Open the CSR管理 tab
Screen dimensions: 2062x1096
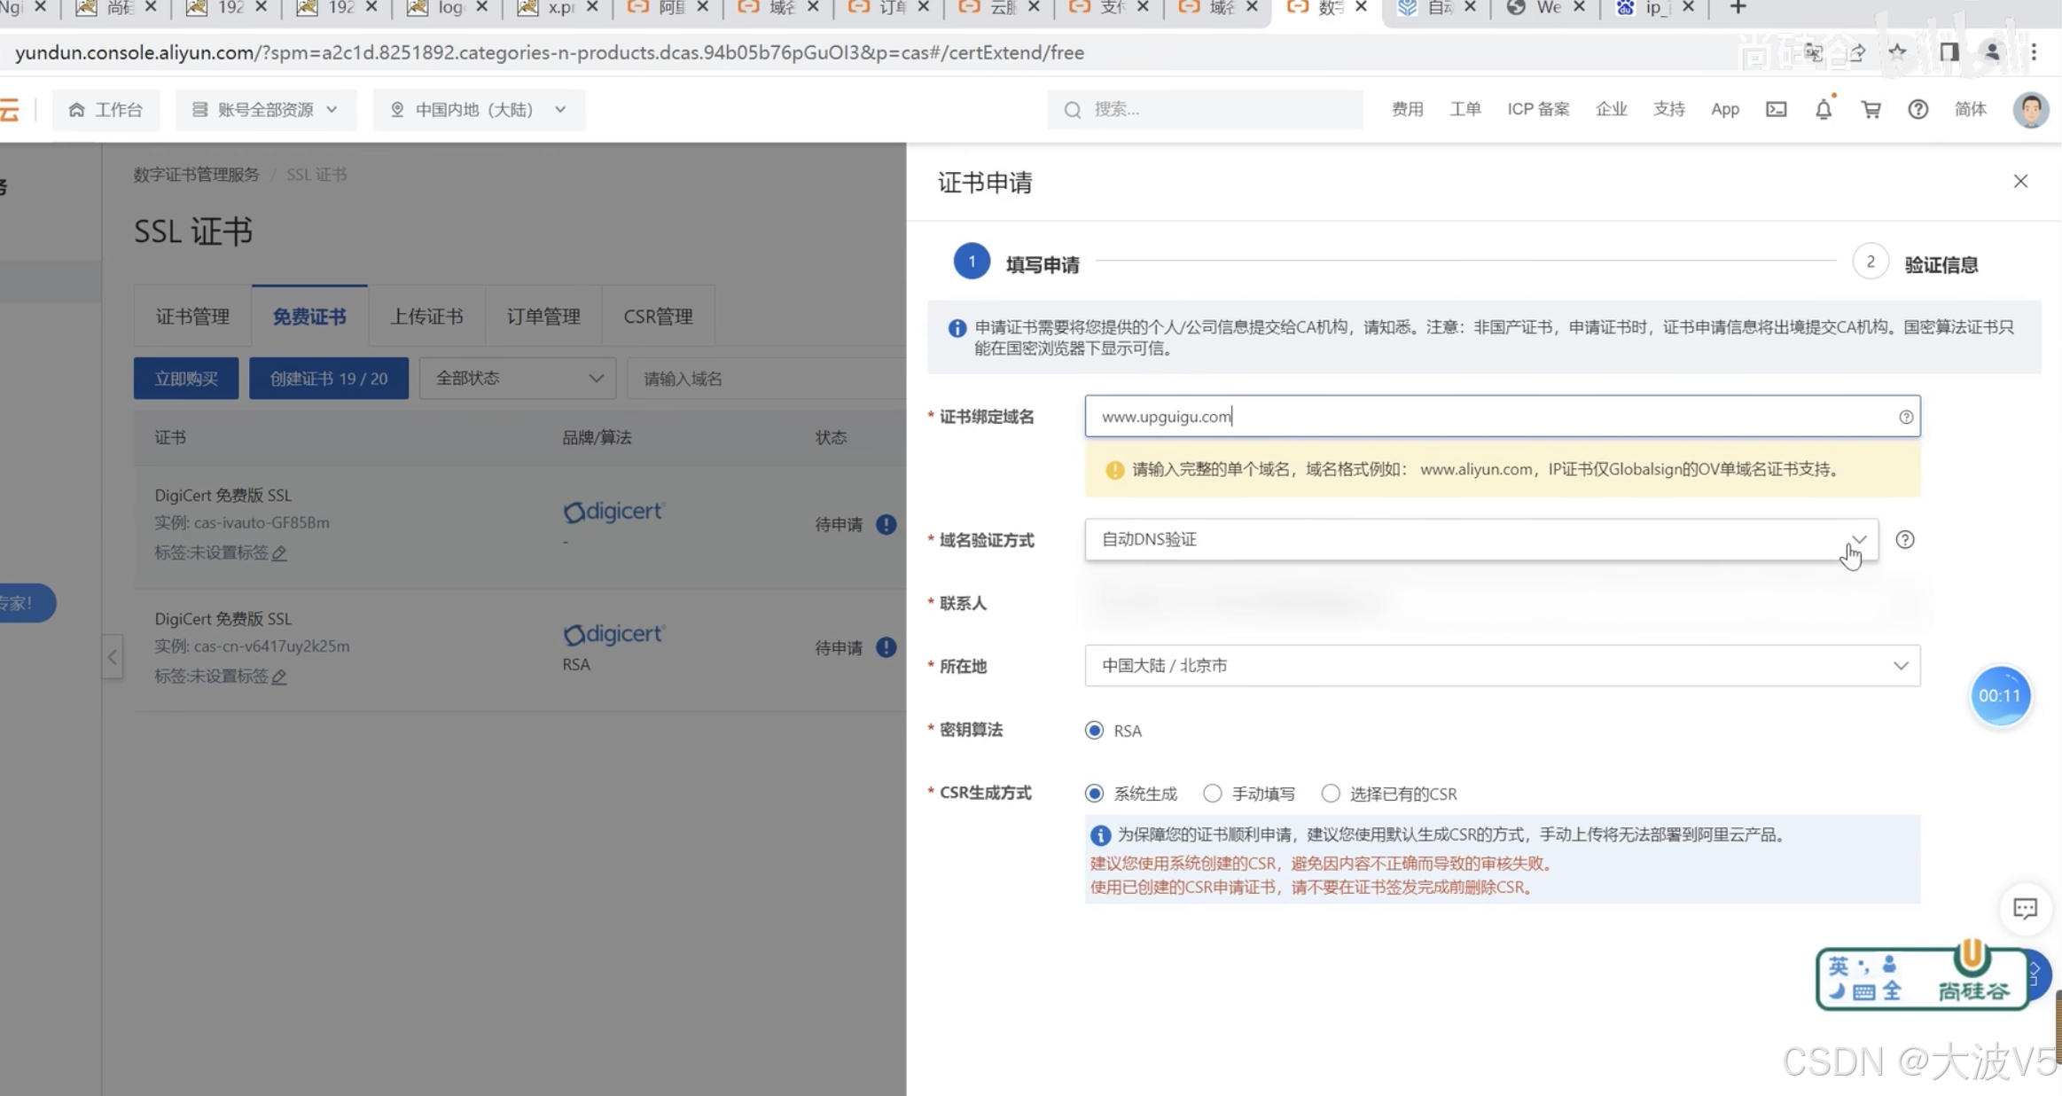point(658,317)
